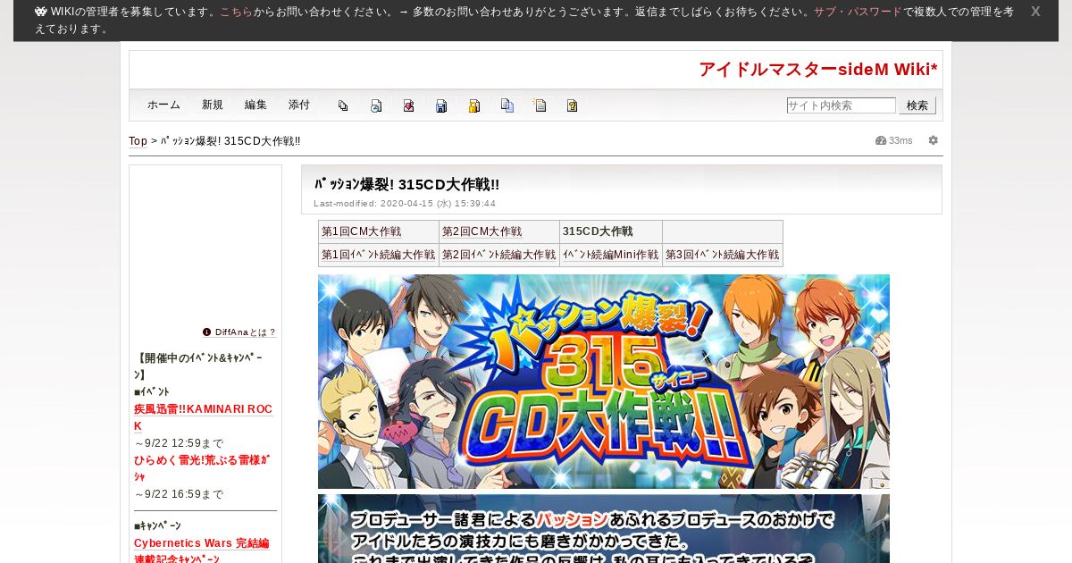Click the yellow question mark help icon
Image resolution: width=1072 pixels, height=563 pixels.
click(573, 105)
